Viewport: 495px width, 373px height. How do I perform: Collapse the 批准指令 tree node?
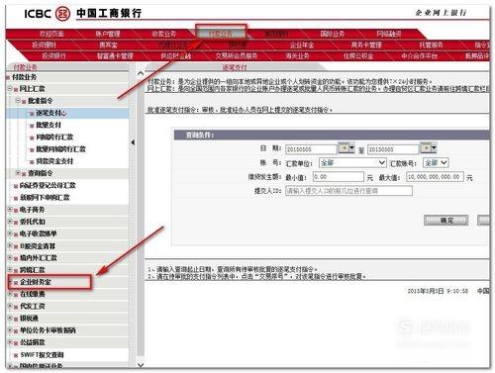click(18, 100)
